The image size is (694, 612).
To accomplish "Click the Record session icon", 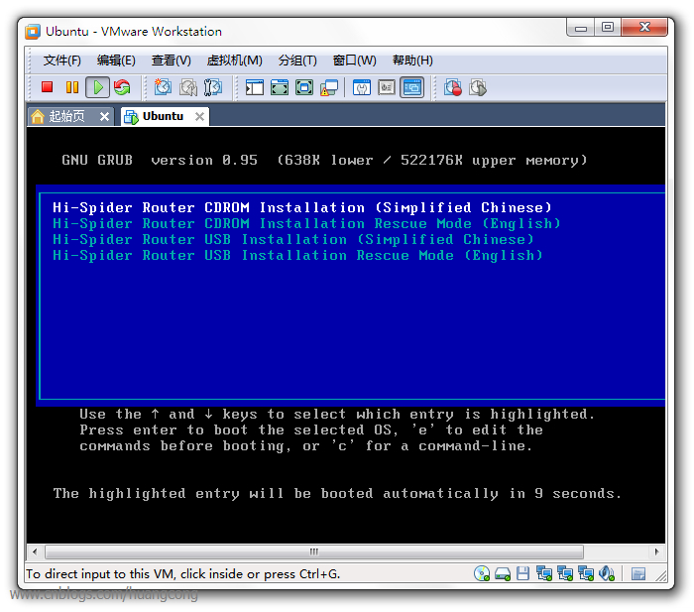I will pos(453,87).
